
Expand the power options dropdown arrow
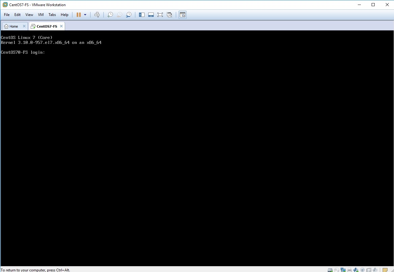(x=85, y=15)
